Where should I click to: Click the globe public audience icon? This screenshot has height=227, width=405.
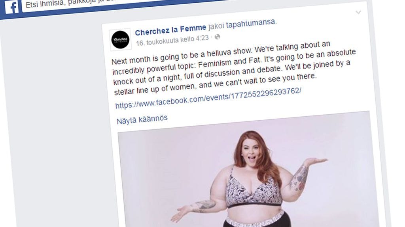tap(218, 37)
